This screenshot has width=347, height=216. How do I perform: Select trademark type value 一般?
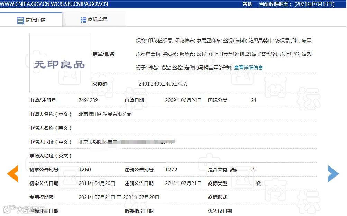tap(256, 183)
